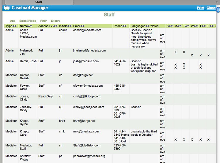Click name Canton, Delilah
The width and height of the screenshot is (220, 163).
click(x=25, y=77)
